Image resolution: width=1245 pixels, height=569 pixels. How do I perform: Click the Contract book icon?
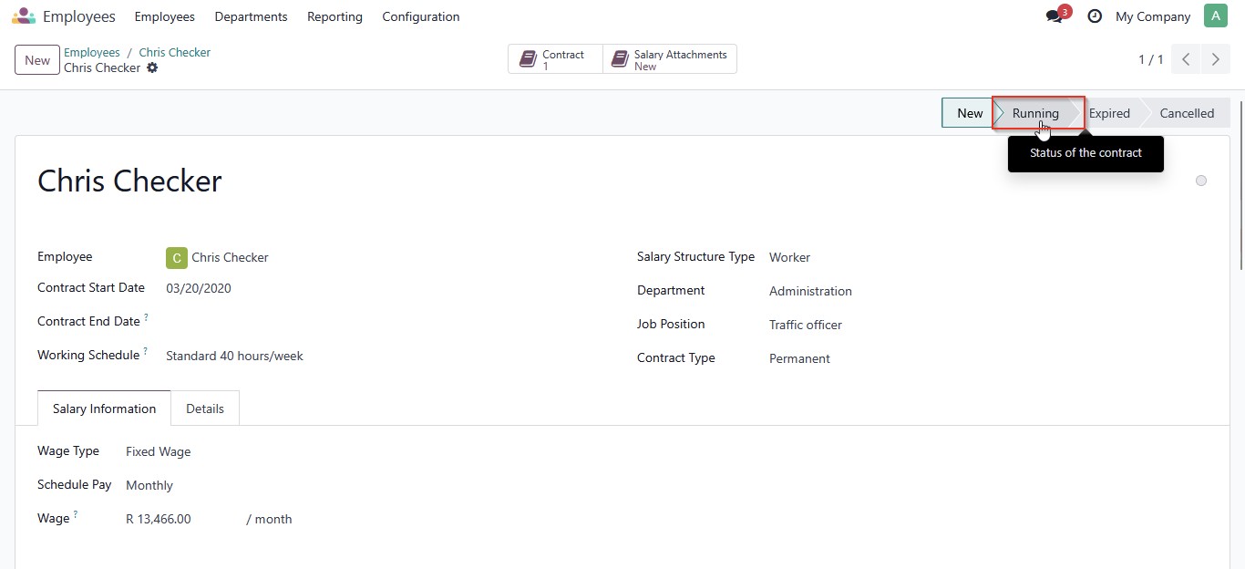528,59
